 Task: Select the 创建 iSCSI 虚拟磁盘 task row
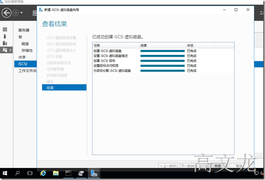[163, 51]
